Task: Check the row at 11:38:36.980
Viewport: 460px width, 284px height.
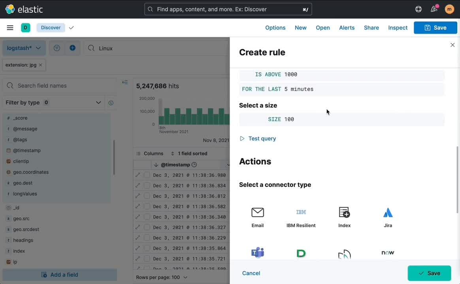Action: 147,175
